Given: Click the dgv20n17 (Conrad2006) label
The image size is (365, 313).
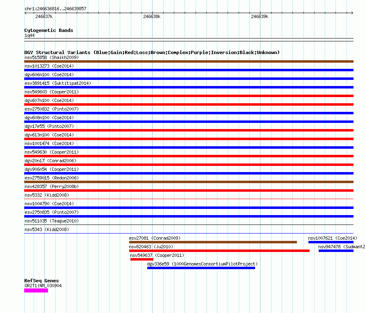Looking at the screenshot, I should click(50, 161).
